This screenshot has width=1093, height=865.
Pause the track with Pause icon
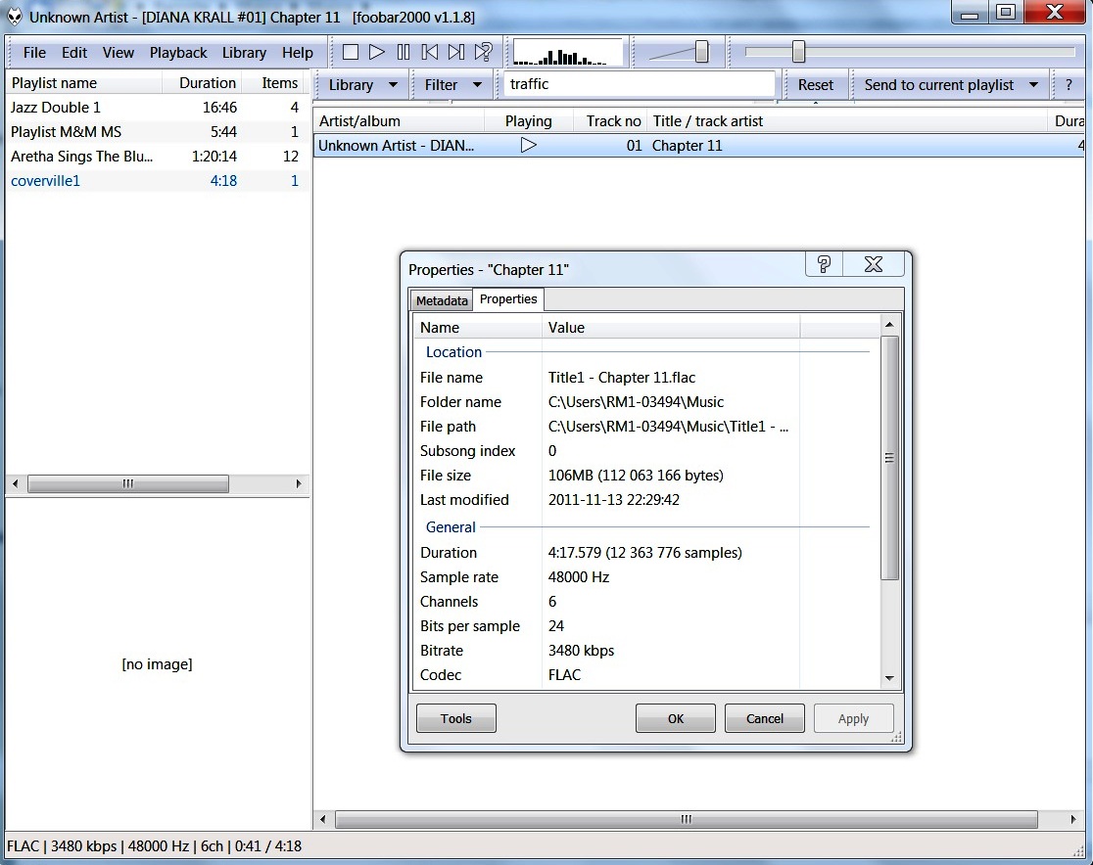pos(404,52)
